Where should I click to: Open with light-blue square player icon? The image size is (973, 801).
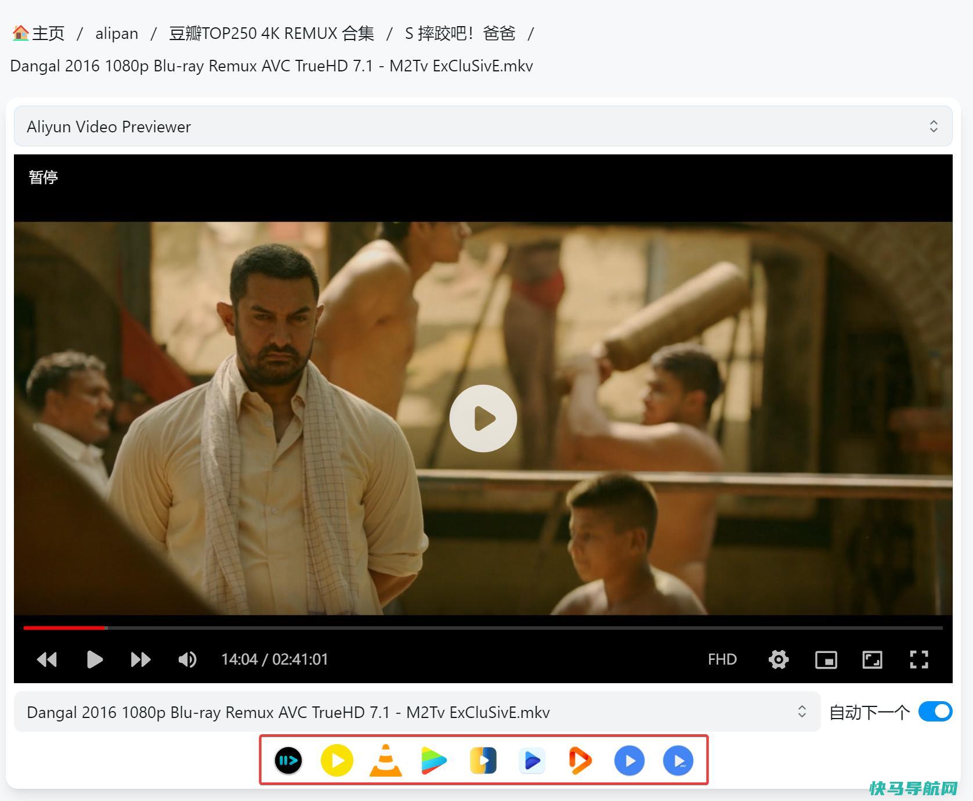coord(532,760)
